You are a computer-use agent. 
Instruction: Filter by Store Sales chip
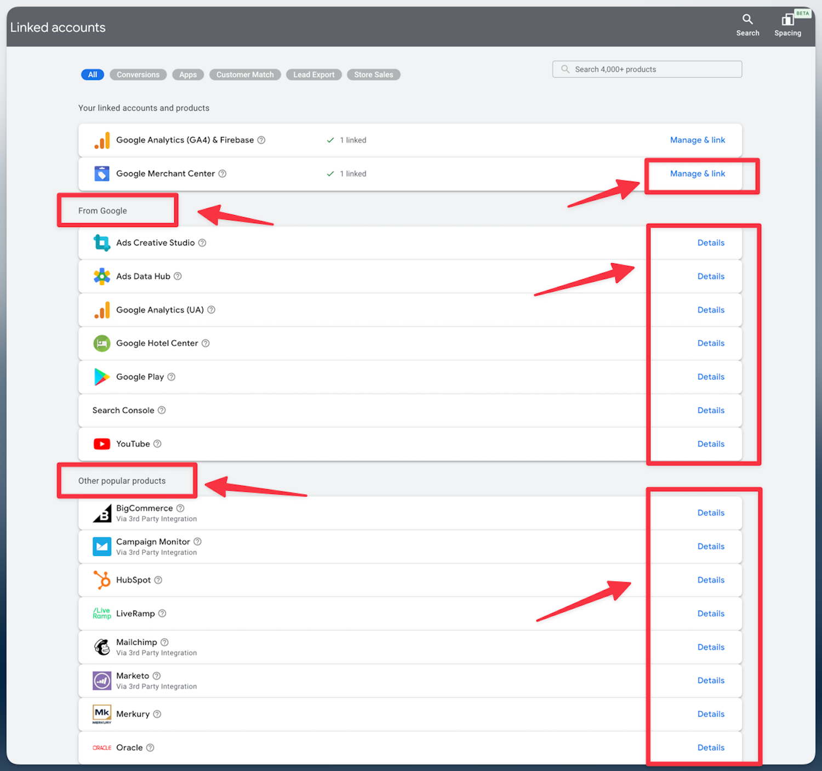pyautogui.click(x=374, y=75)
